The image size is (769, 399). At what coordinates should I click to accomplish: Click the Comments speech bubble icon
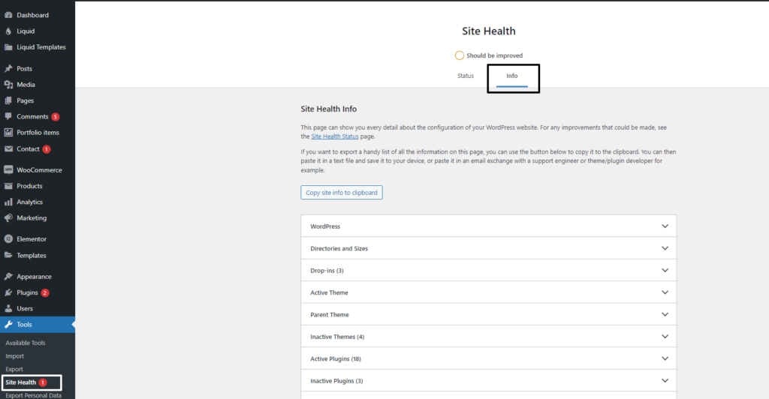click(x=8, y=116)
